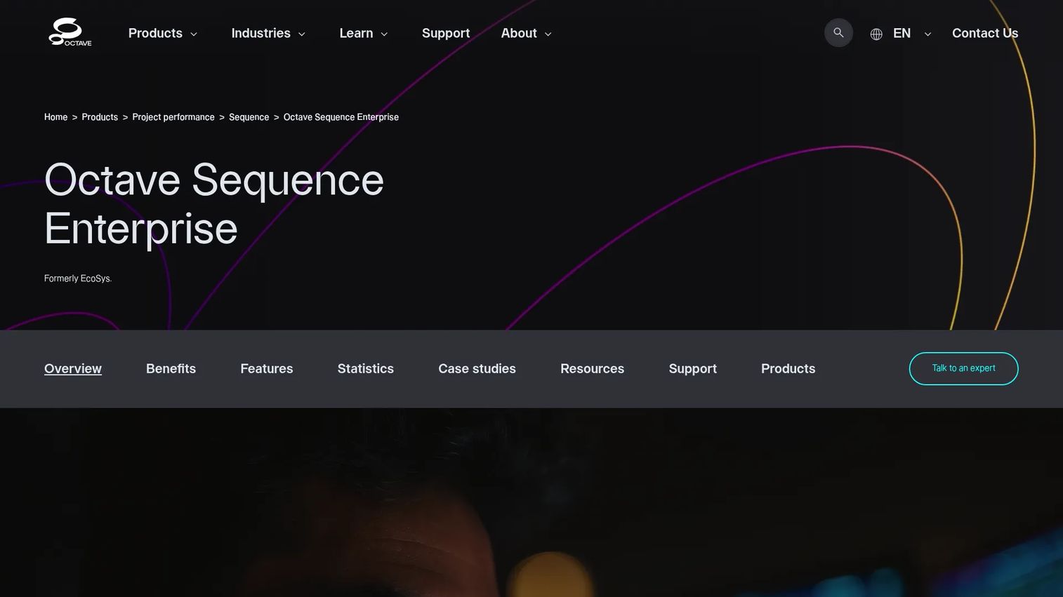Click the Octave Sequence Enterprise heading
The height and width of the screenshot is (597, 1063).
pos(214,203)
